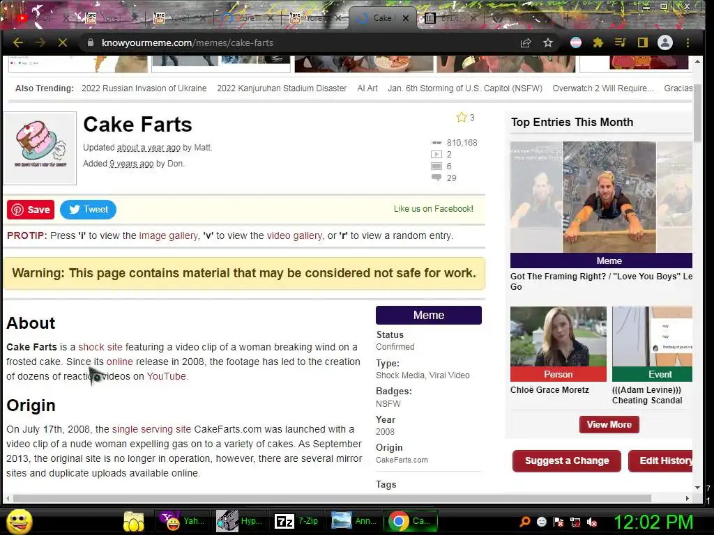The width and height of the screenshot is (714, 535).
Task: Click the address bar URL field
Action: pyautogui.click(x=301, y=42)
